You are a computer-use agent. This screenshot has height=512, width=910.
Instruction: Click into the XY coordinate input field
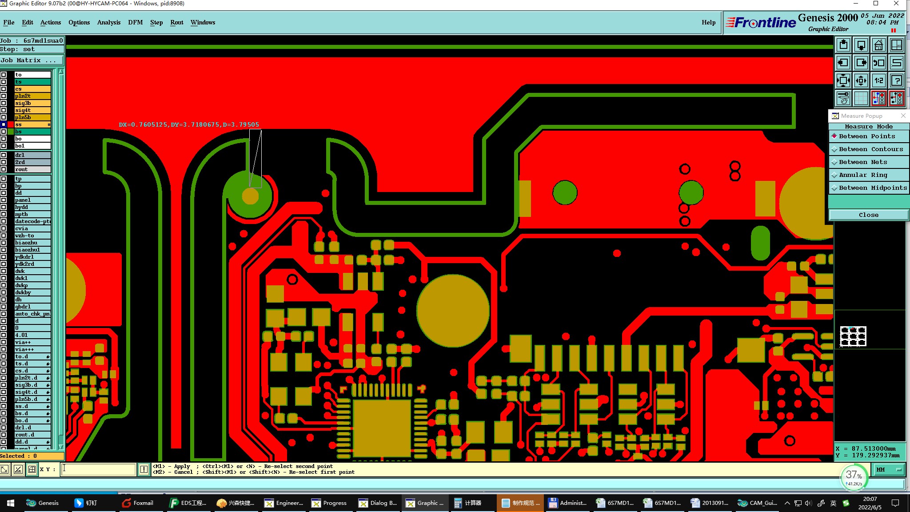(x=98, y=469)
